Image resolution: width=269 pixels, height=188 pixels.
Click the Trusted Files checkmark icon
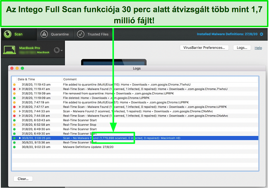coord(81,34)
